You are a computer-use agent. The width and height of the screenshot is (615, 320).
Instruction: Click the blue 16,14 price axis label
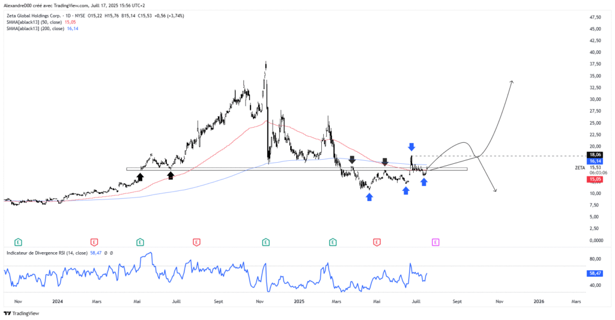point(595,161)
